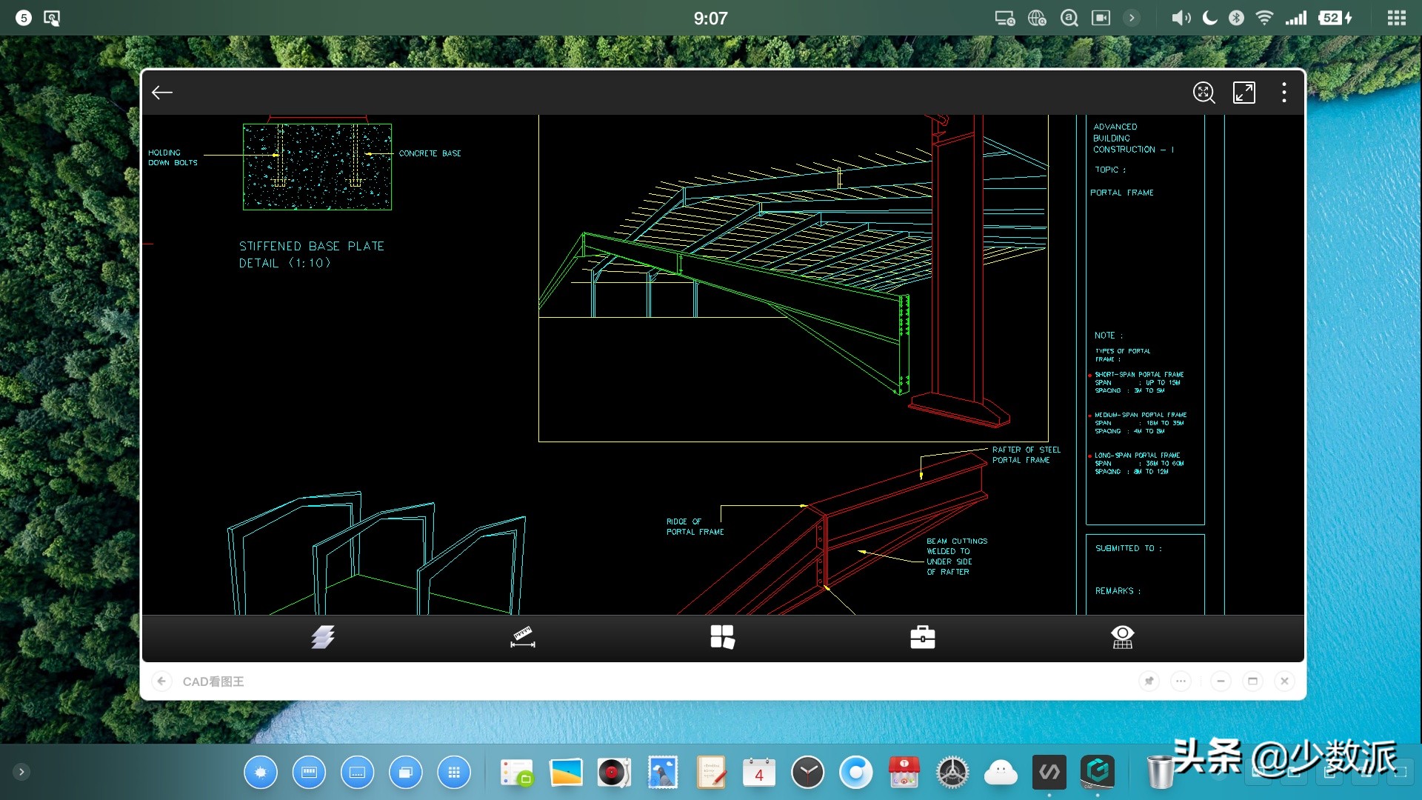1422x800 pixels.
Task: Open the app grid in top-right corner
Action: [x=1396, y=18]
